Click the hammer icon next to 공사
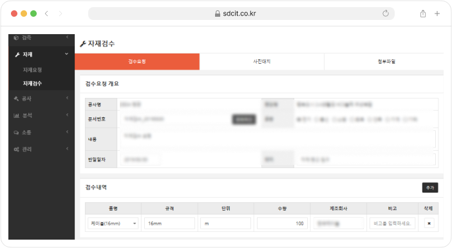Screen dimensions: 452x248 tap(16, 99)
